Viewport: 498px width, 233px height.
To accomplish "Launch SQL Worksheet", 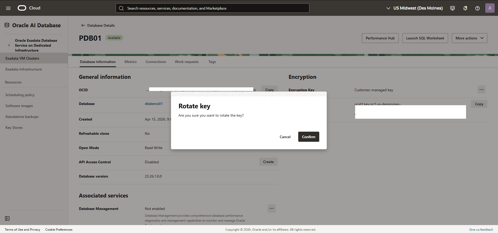I will click(425, 38).
